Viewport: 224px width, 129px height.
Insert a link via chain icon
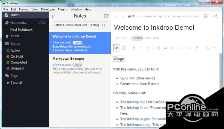pyautogui.click(x=207, y=48)
